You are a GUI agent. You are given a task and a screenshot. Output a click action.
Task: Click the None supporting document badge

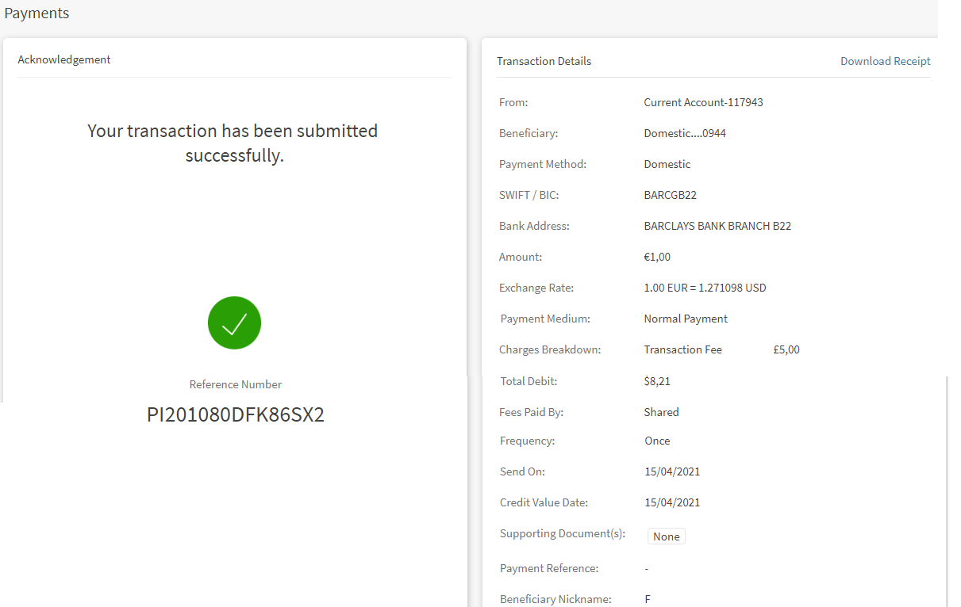[666, 536]
